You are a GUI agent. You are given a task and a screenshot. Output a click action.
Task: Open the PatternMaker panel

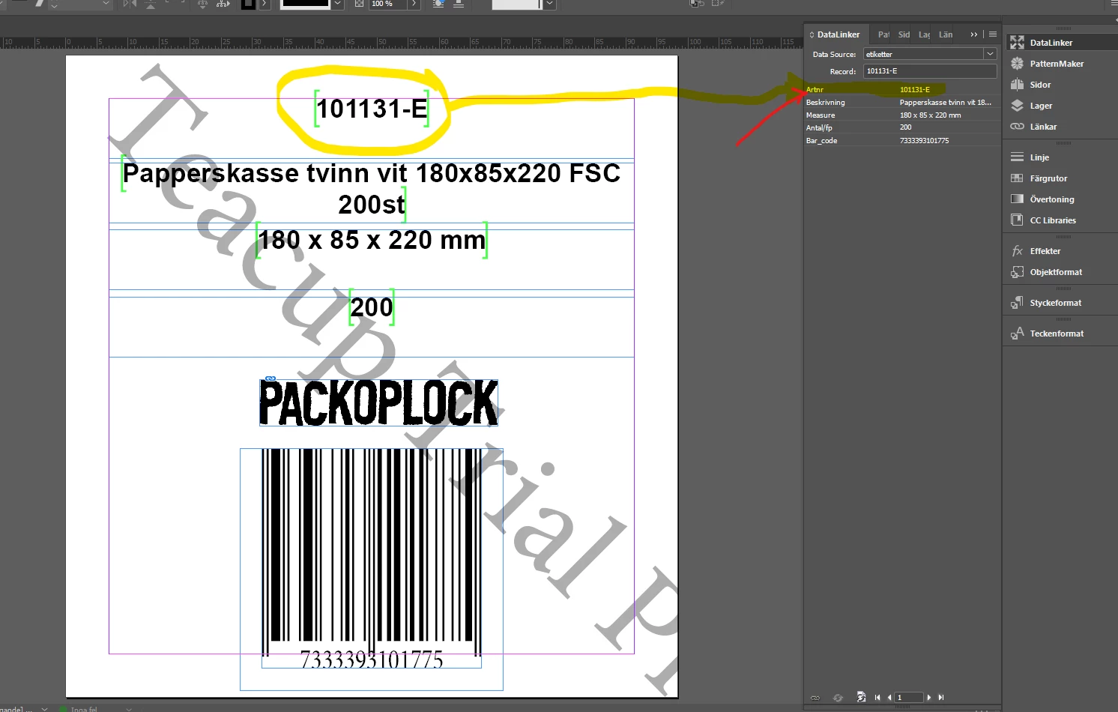tap(1056, 64)
